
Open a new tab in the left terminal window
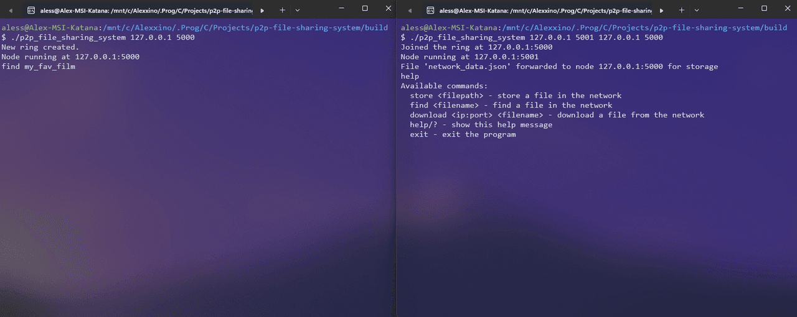click(282, 10)
